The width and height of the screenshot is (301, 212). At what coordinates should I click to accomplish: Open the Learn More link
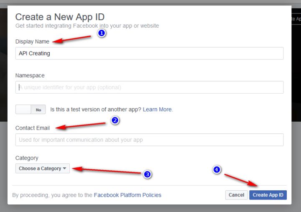coord(158,110)
